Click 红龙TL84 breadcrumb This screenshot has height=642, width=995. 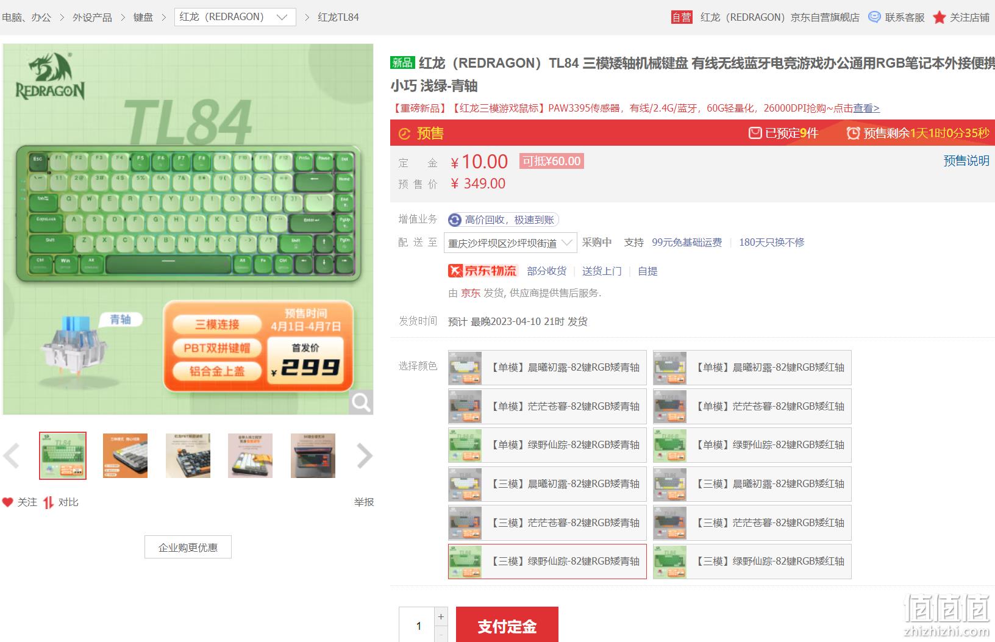click(338, 17)
